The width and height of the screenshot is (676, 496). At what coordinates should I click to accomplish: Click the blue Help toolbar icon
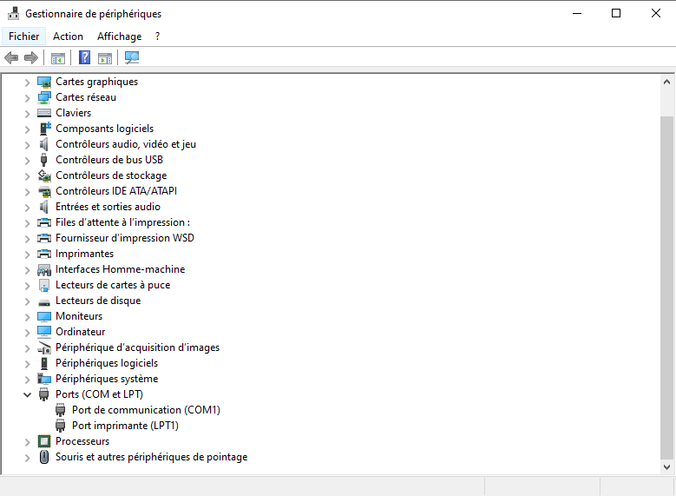[x=84, y=58]
